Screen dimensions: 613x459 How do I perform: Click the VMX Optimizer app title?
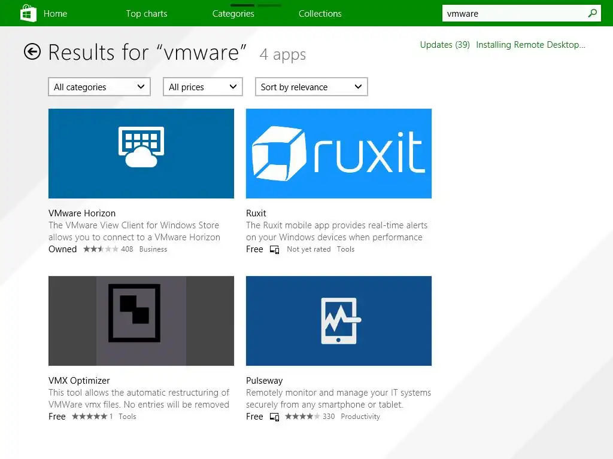pos(80,381)
